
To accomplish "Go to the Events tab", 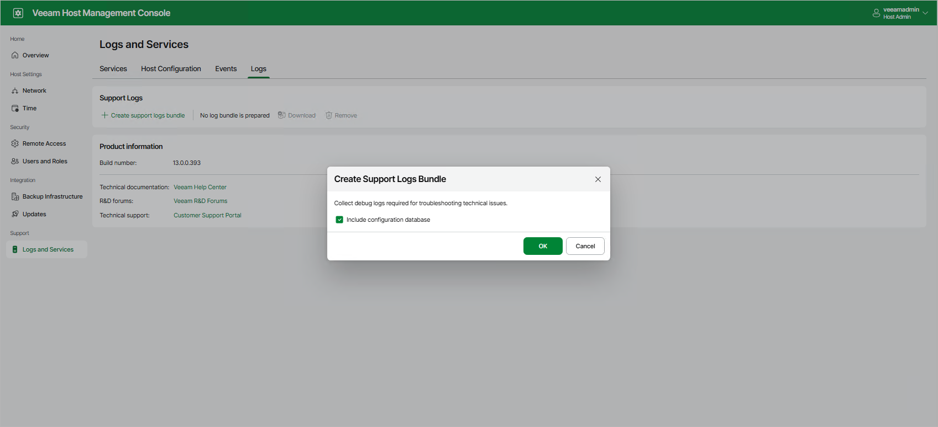I will [226, 69].
